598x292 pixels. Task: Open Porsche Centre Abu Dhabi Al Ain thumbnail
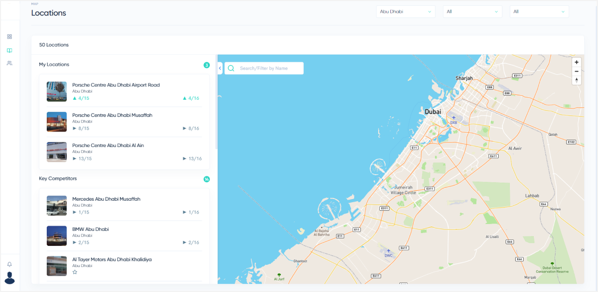[57, 152]
